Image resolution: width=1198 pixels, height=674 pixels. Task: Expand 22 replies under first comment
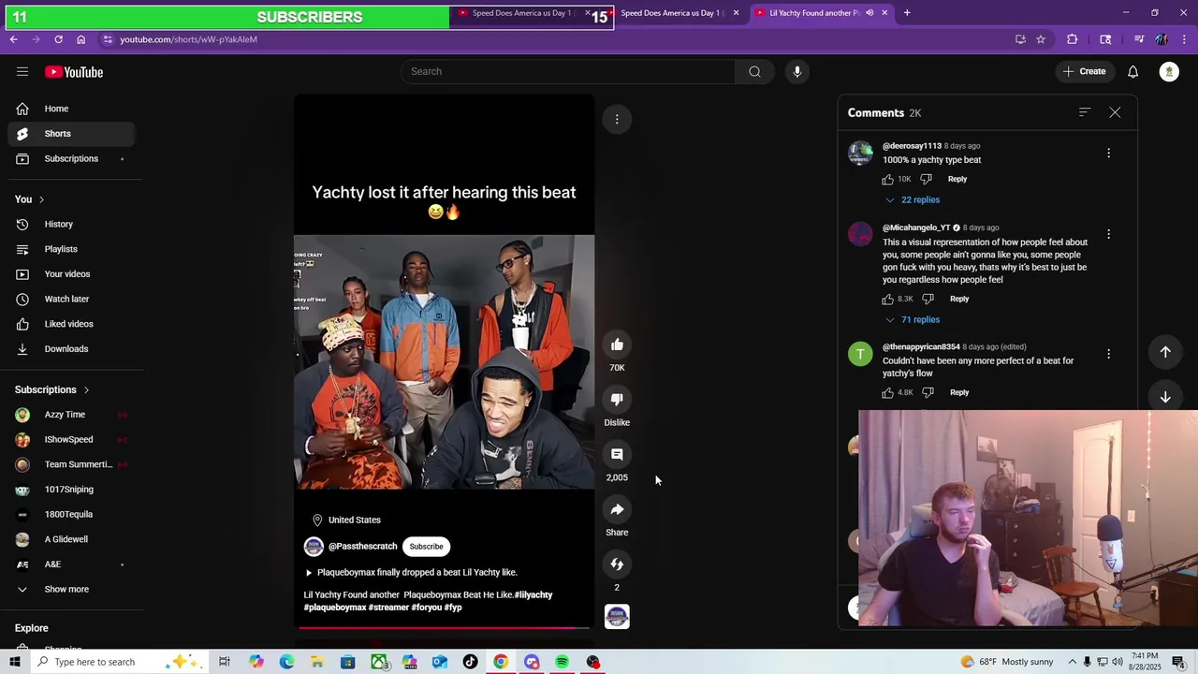pos(913,199)
